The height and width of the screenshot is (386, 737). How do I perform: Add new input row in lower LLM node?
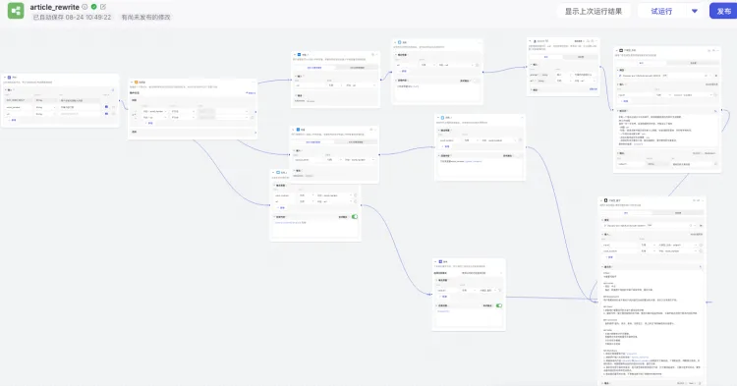pos(609,257)
